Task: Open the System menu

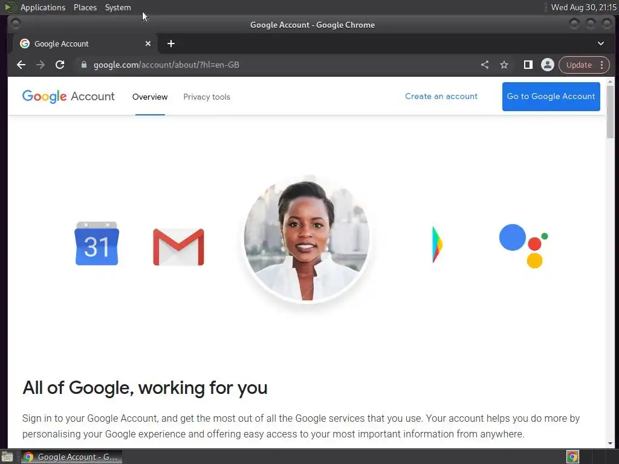Action: point(118,7)
